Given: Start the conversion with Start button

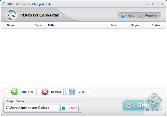Looking at the screenshot, I should point(141,105).
